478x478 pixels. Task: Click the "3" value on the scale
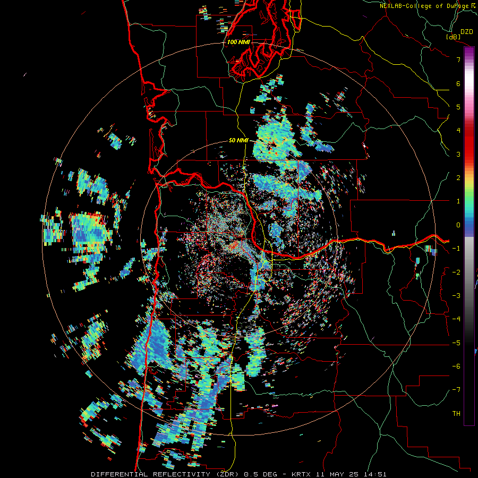tap(458, 154)
